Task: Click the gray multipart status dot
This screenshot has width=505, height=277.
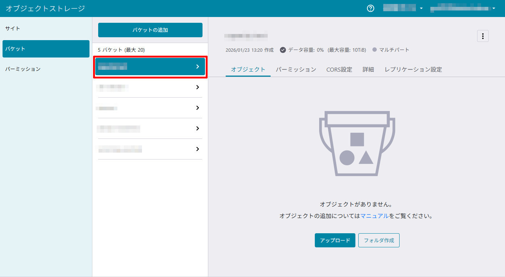Action: pos(374,50)
